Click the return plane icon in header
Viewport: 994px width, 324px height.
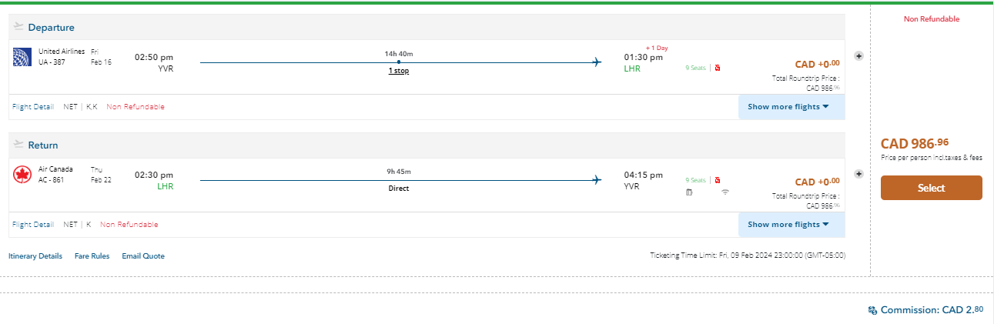click(x=18, y=145)
